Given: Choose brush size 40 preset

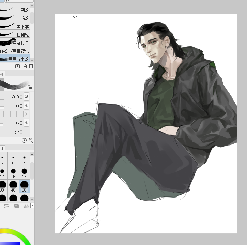Looking at the screenshot, I should pos(13,186).
